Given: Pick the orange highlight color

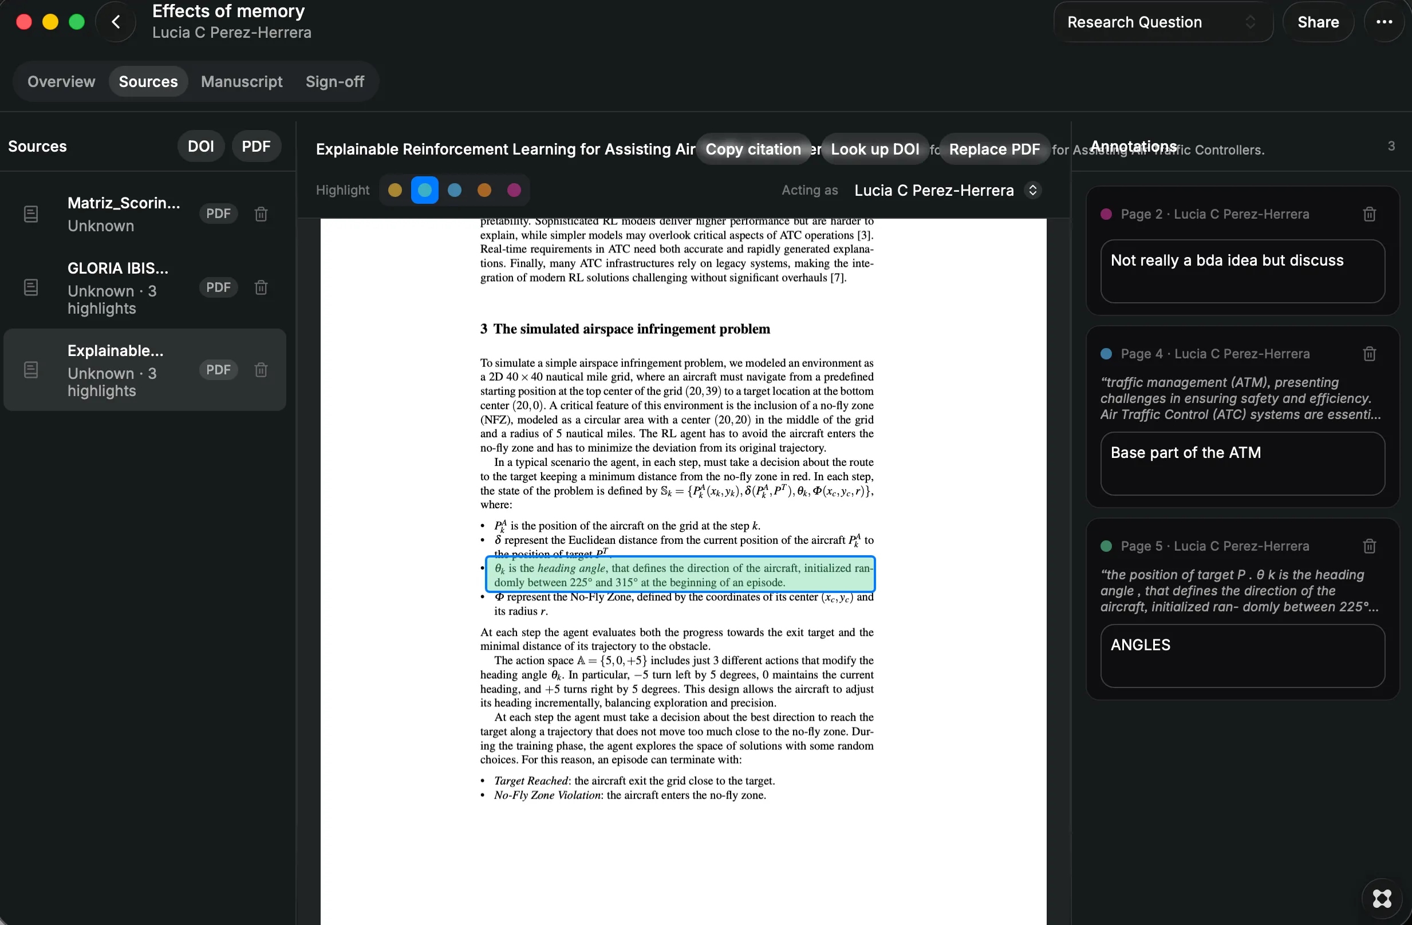Looking at the screenshot, I should coord(484,191).
